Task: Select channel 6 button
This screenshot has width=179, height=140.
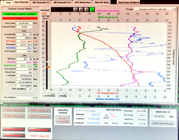Action: [x=81, y=10]
